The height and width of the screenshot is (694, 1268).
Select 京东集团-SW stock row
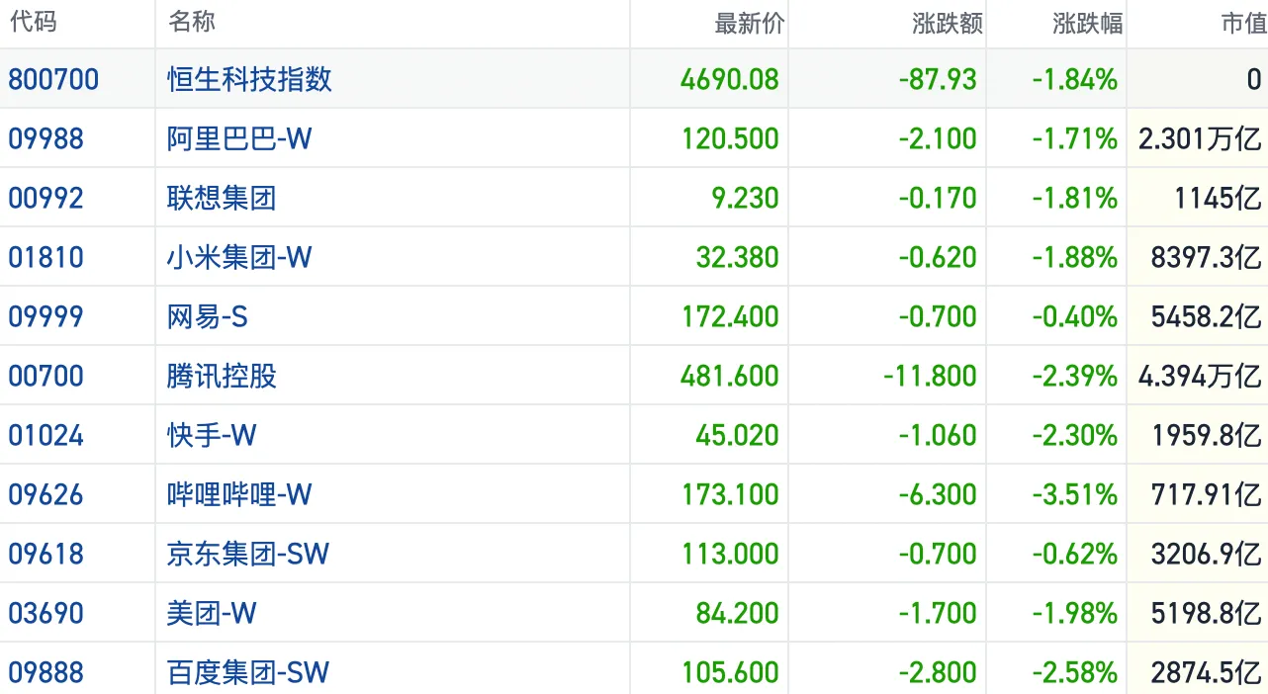pyautogui.click(x=248, y=554)
